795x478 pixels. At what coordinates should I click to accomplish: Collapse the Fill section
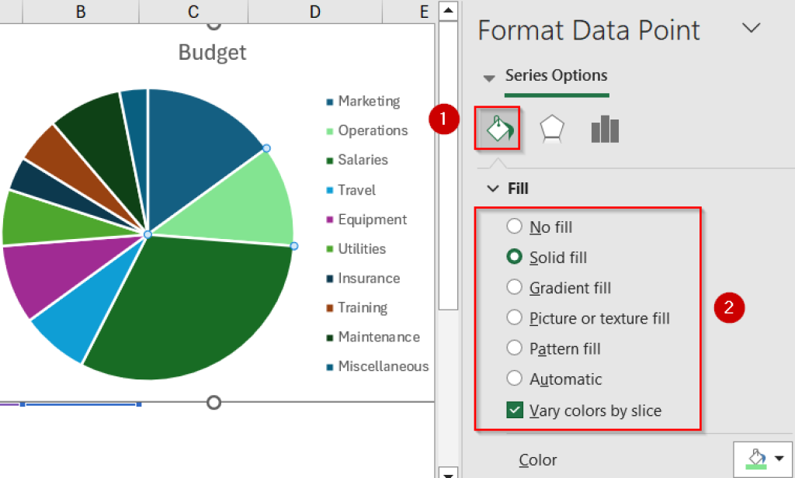[x=494, y=189]
